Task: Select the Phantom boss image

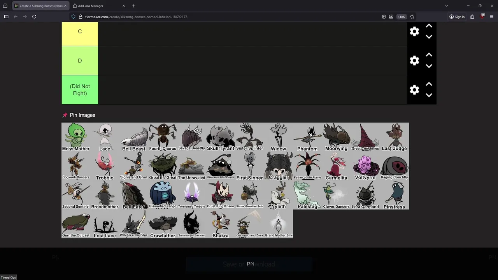Action: pos(307,137)
